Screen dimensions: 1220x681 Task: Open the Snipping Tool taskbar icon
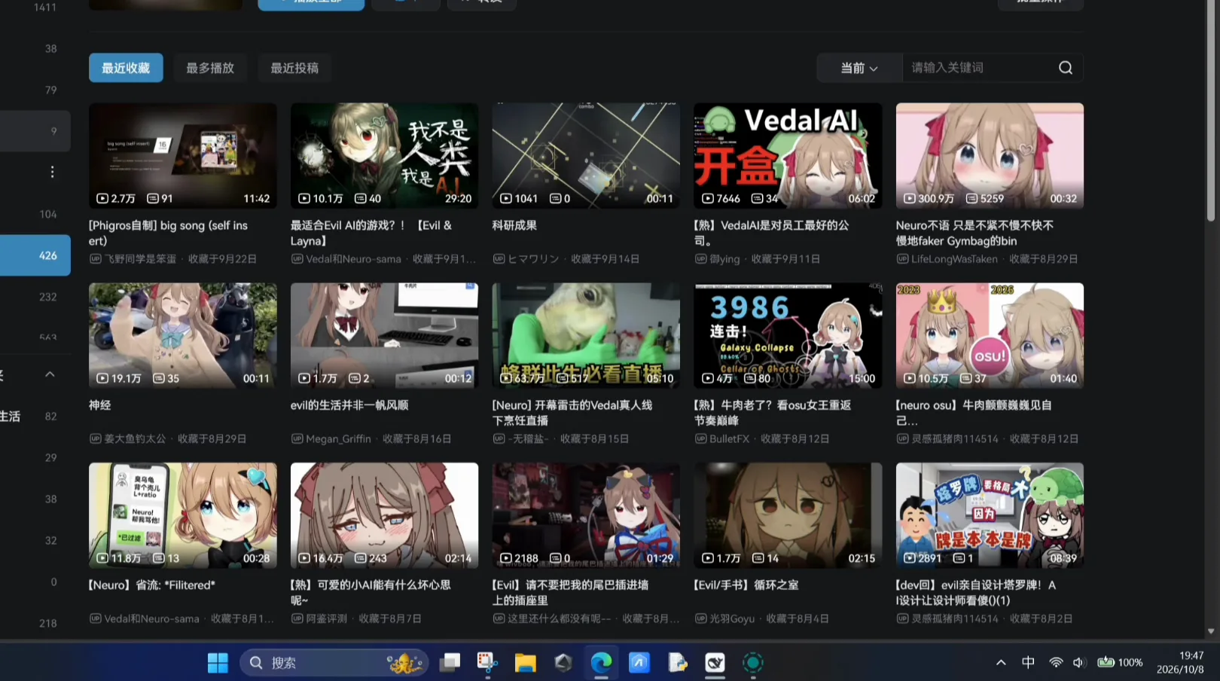[487, 663]
